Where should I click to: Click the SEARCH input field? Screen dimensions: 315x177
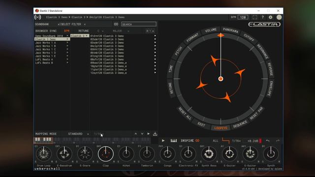tap(139, 24)
